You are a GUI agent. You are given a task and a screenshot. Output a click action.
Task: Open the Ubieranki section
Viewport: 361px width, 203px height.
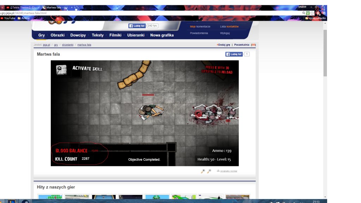[x=136, y=35]
